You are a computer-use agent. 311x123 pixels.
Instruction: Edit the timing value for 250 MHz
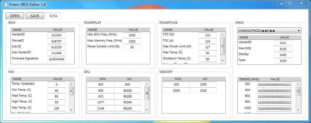point(274,85)
